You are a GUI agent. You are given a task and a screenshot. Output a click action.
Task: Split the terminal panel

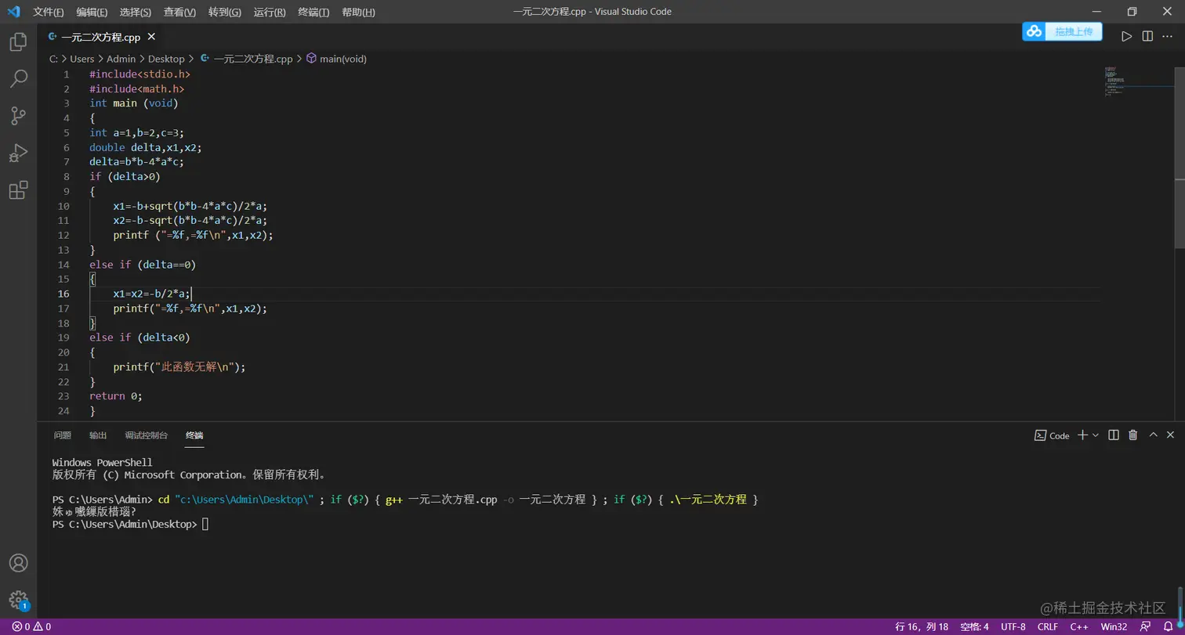[1113, 435]
